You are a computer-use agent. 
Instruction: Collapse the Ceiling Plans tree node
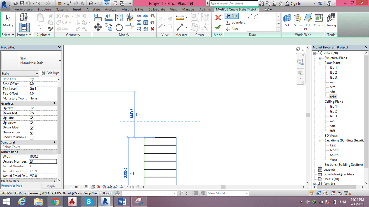pos(320,102)
